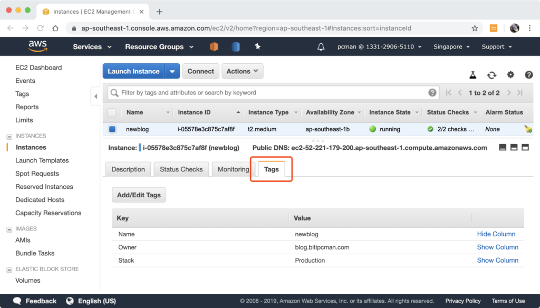Click Show Column for Stack tag
The height and width of the screenshot is (308, 540).
tap(498, 260)
